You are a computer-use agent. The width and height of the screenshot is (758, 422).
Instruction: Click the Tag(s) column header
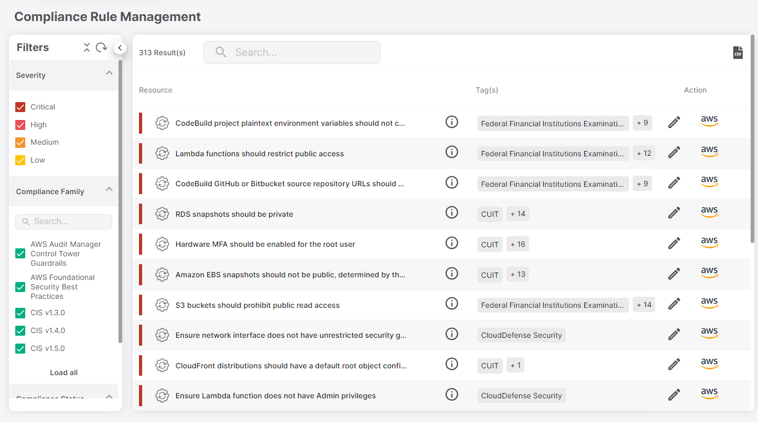pos(487,90)
